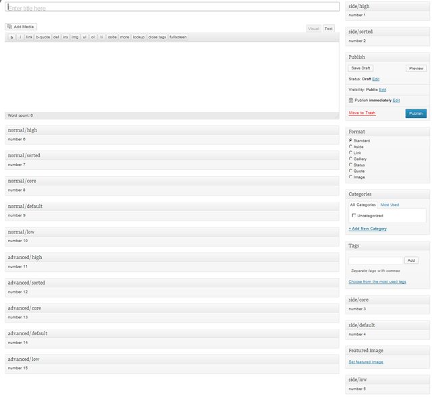Viewport: 432px width, 398px height.
Task: Click Set featured image link
Action: (366, 362)
